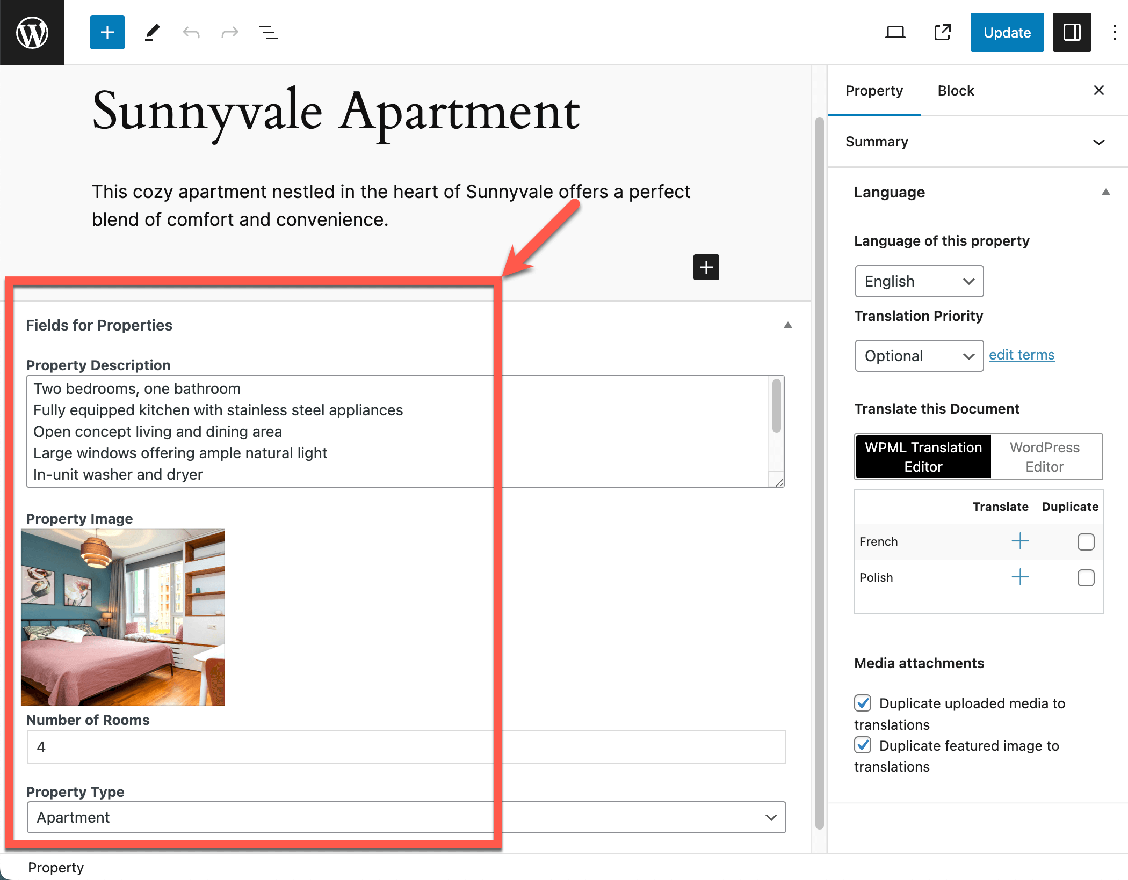1128x880 pixels.
Task: View property in new tab icon
Action: [942, 32]
